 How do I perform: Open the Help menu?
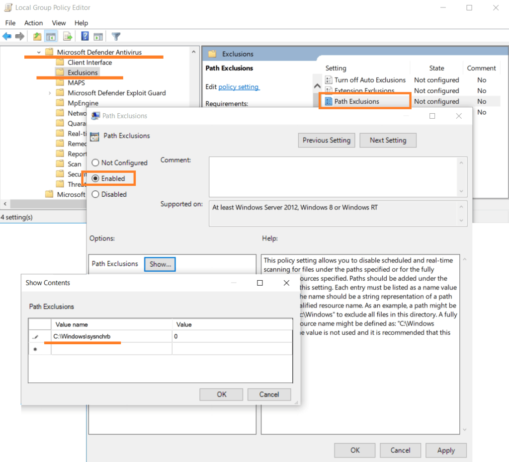[81, 23]
